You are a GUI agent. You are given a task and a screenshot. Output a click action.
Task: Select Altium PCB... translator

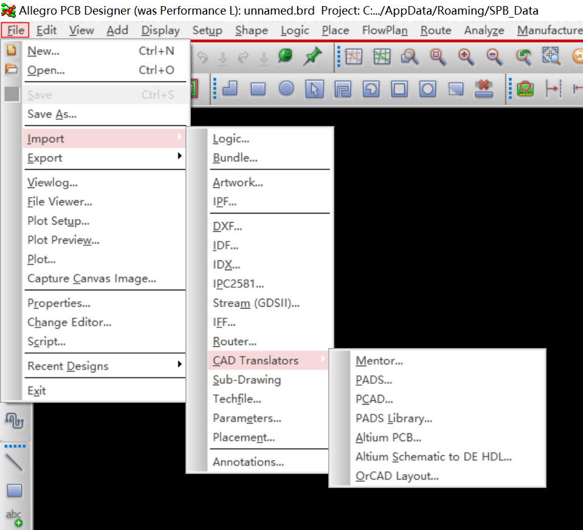tap(447, 438)
